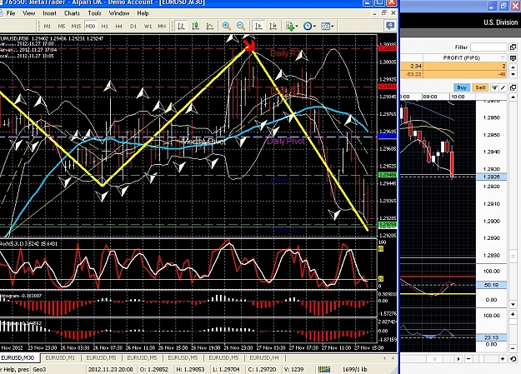
Task: Click column settings icon beside PROFIT header
Action: click(513, 58)
